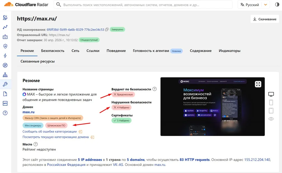Viewport: 282px width, 173px height.
Task: Open the satellite dish sidebar icon
Action: tap(5, 17)
